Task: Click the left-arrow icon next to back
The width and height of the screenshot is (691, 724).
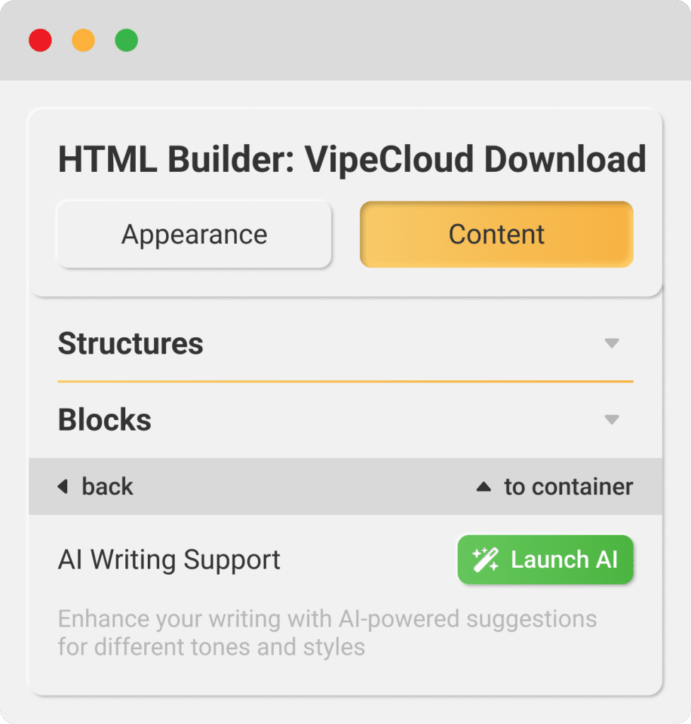Action: click(x=63, y=486)
